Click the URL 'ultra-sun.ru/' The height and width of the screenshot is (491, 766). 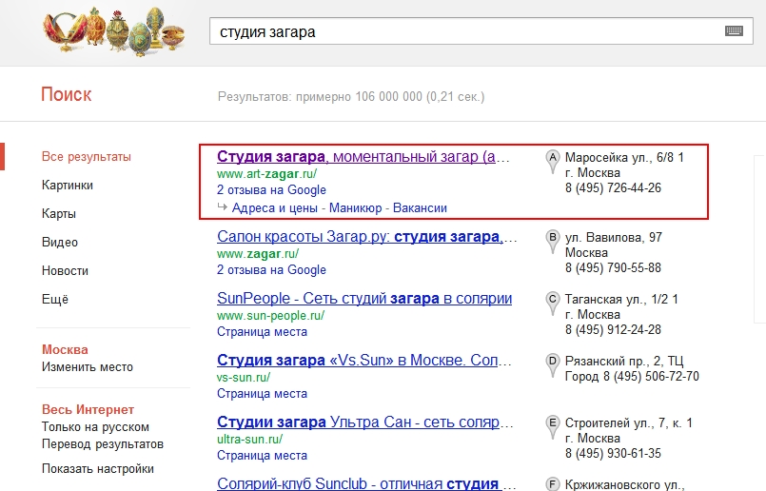click(249, 440)
